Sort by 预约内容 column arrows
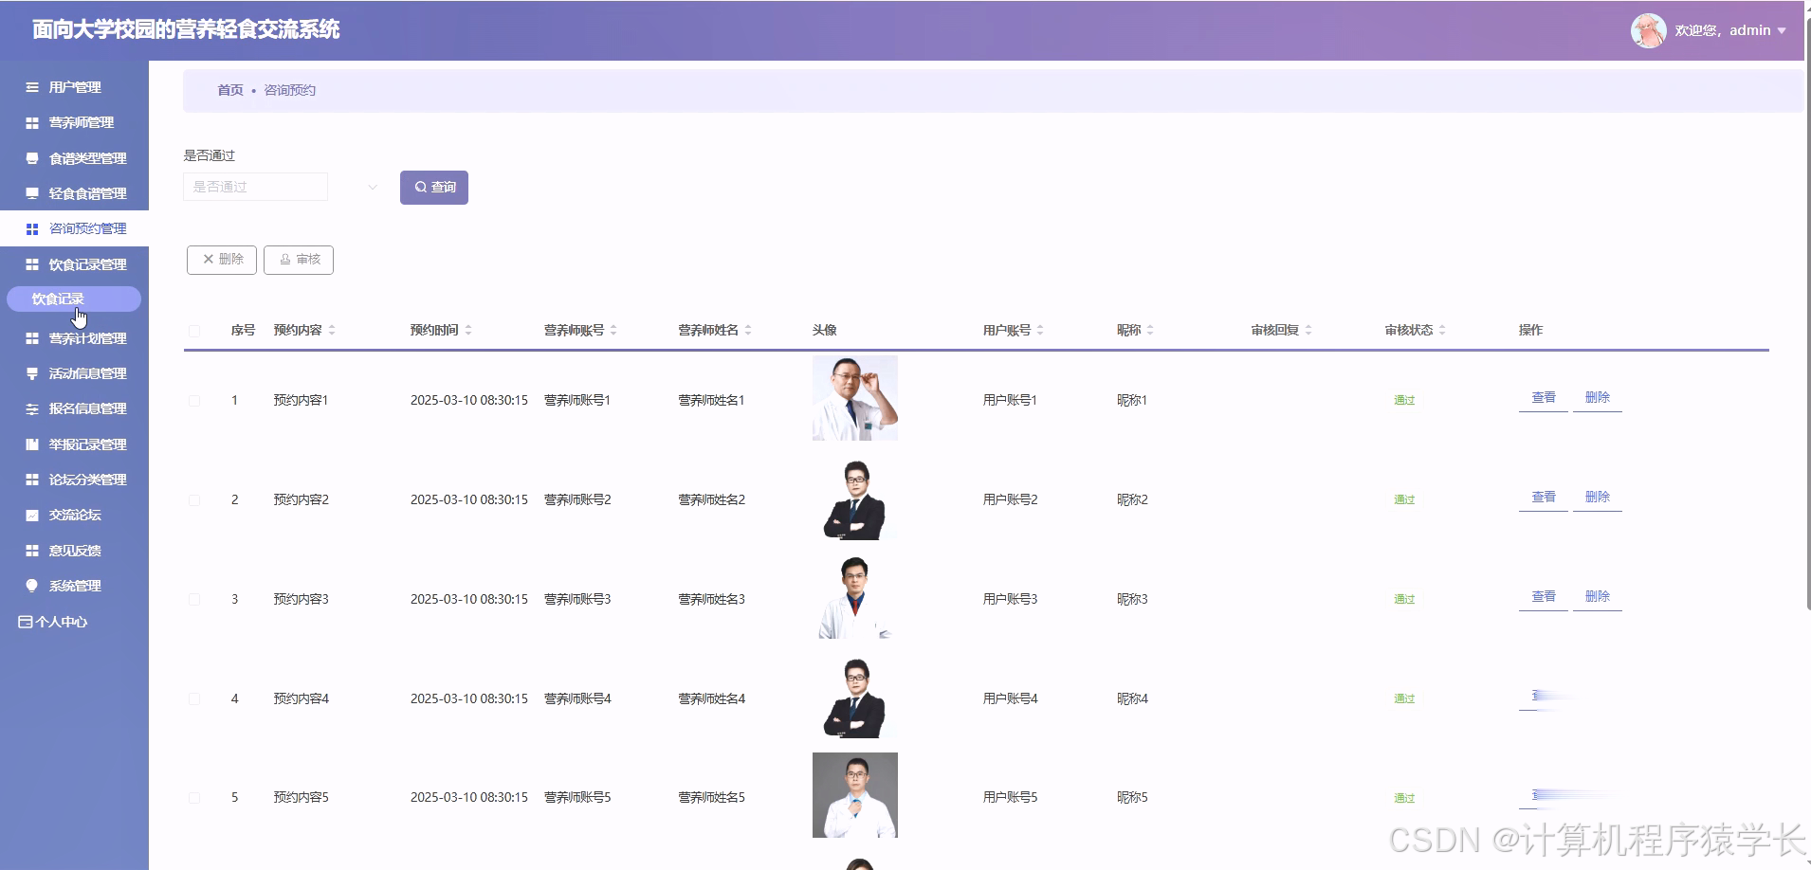This screenshot has width=1811, height=870. click(x=332, y=330)
